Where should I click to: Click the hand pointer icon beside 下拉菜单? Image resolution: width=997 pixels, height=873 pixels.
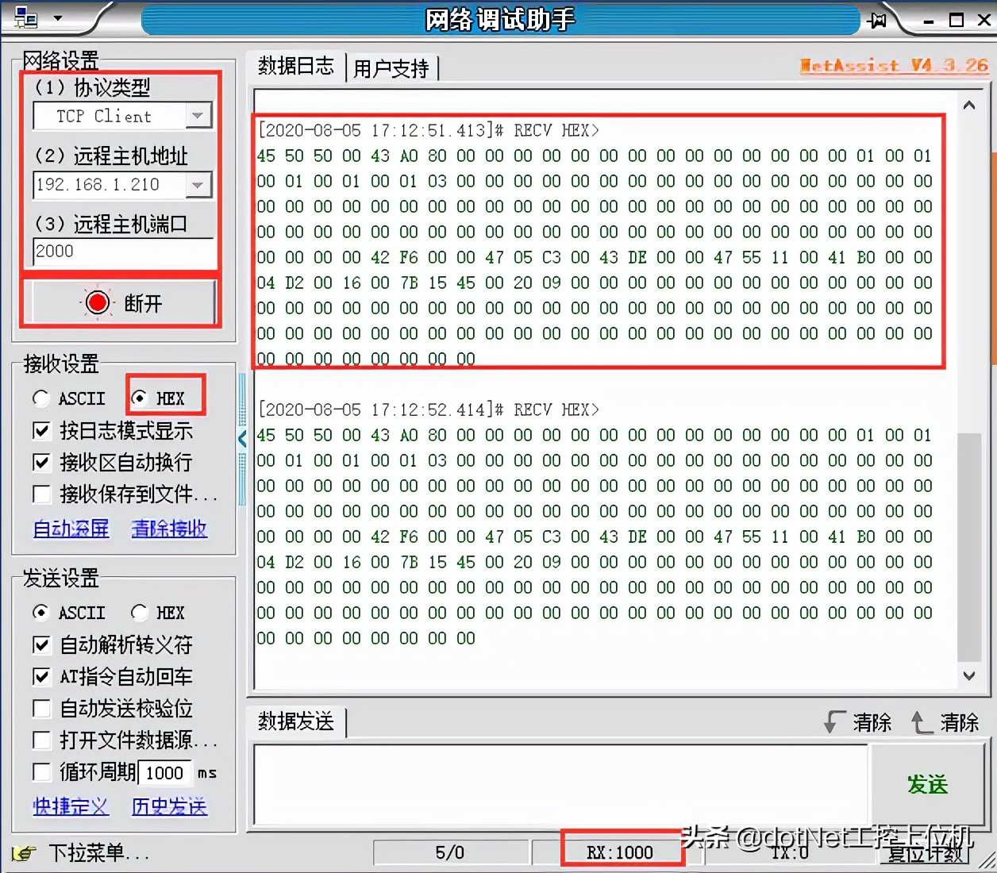pos(24,854)
